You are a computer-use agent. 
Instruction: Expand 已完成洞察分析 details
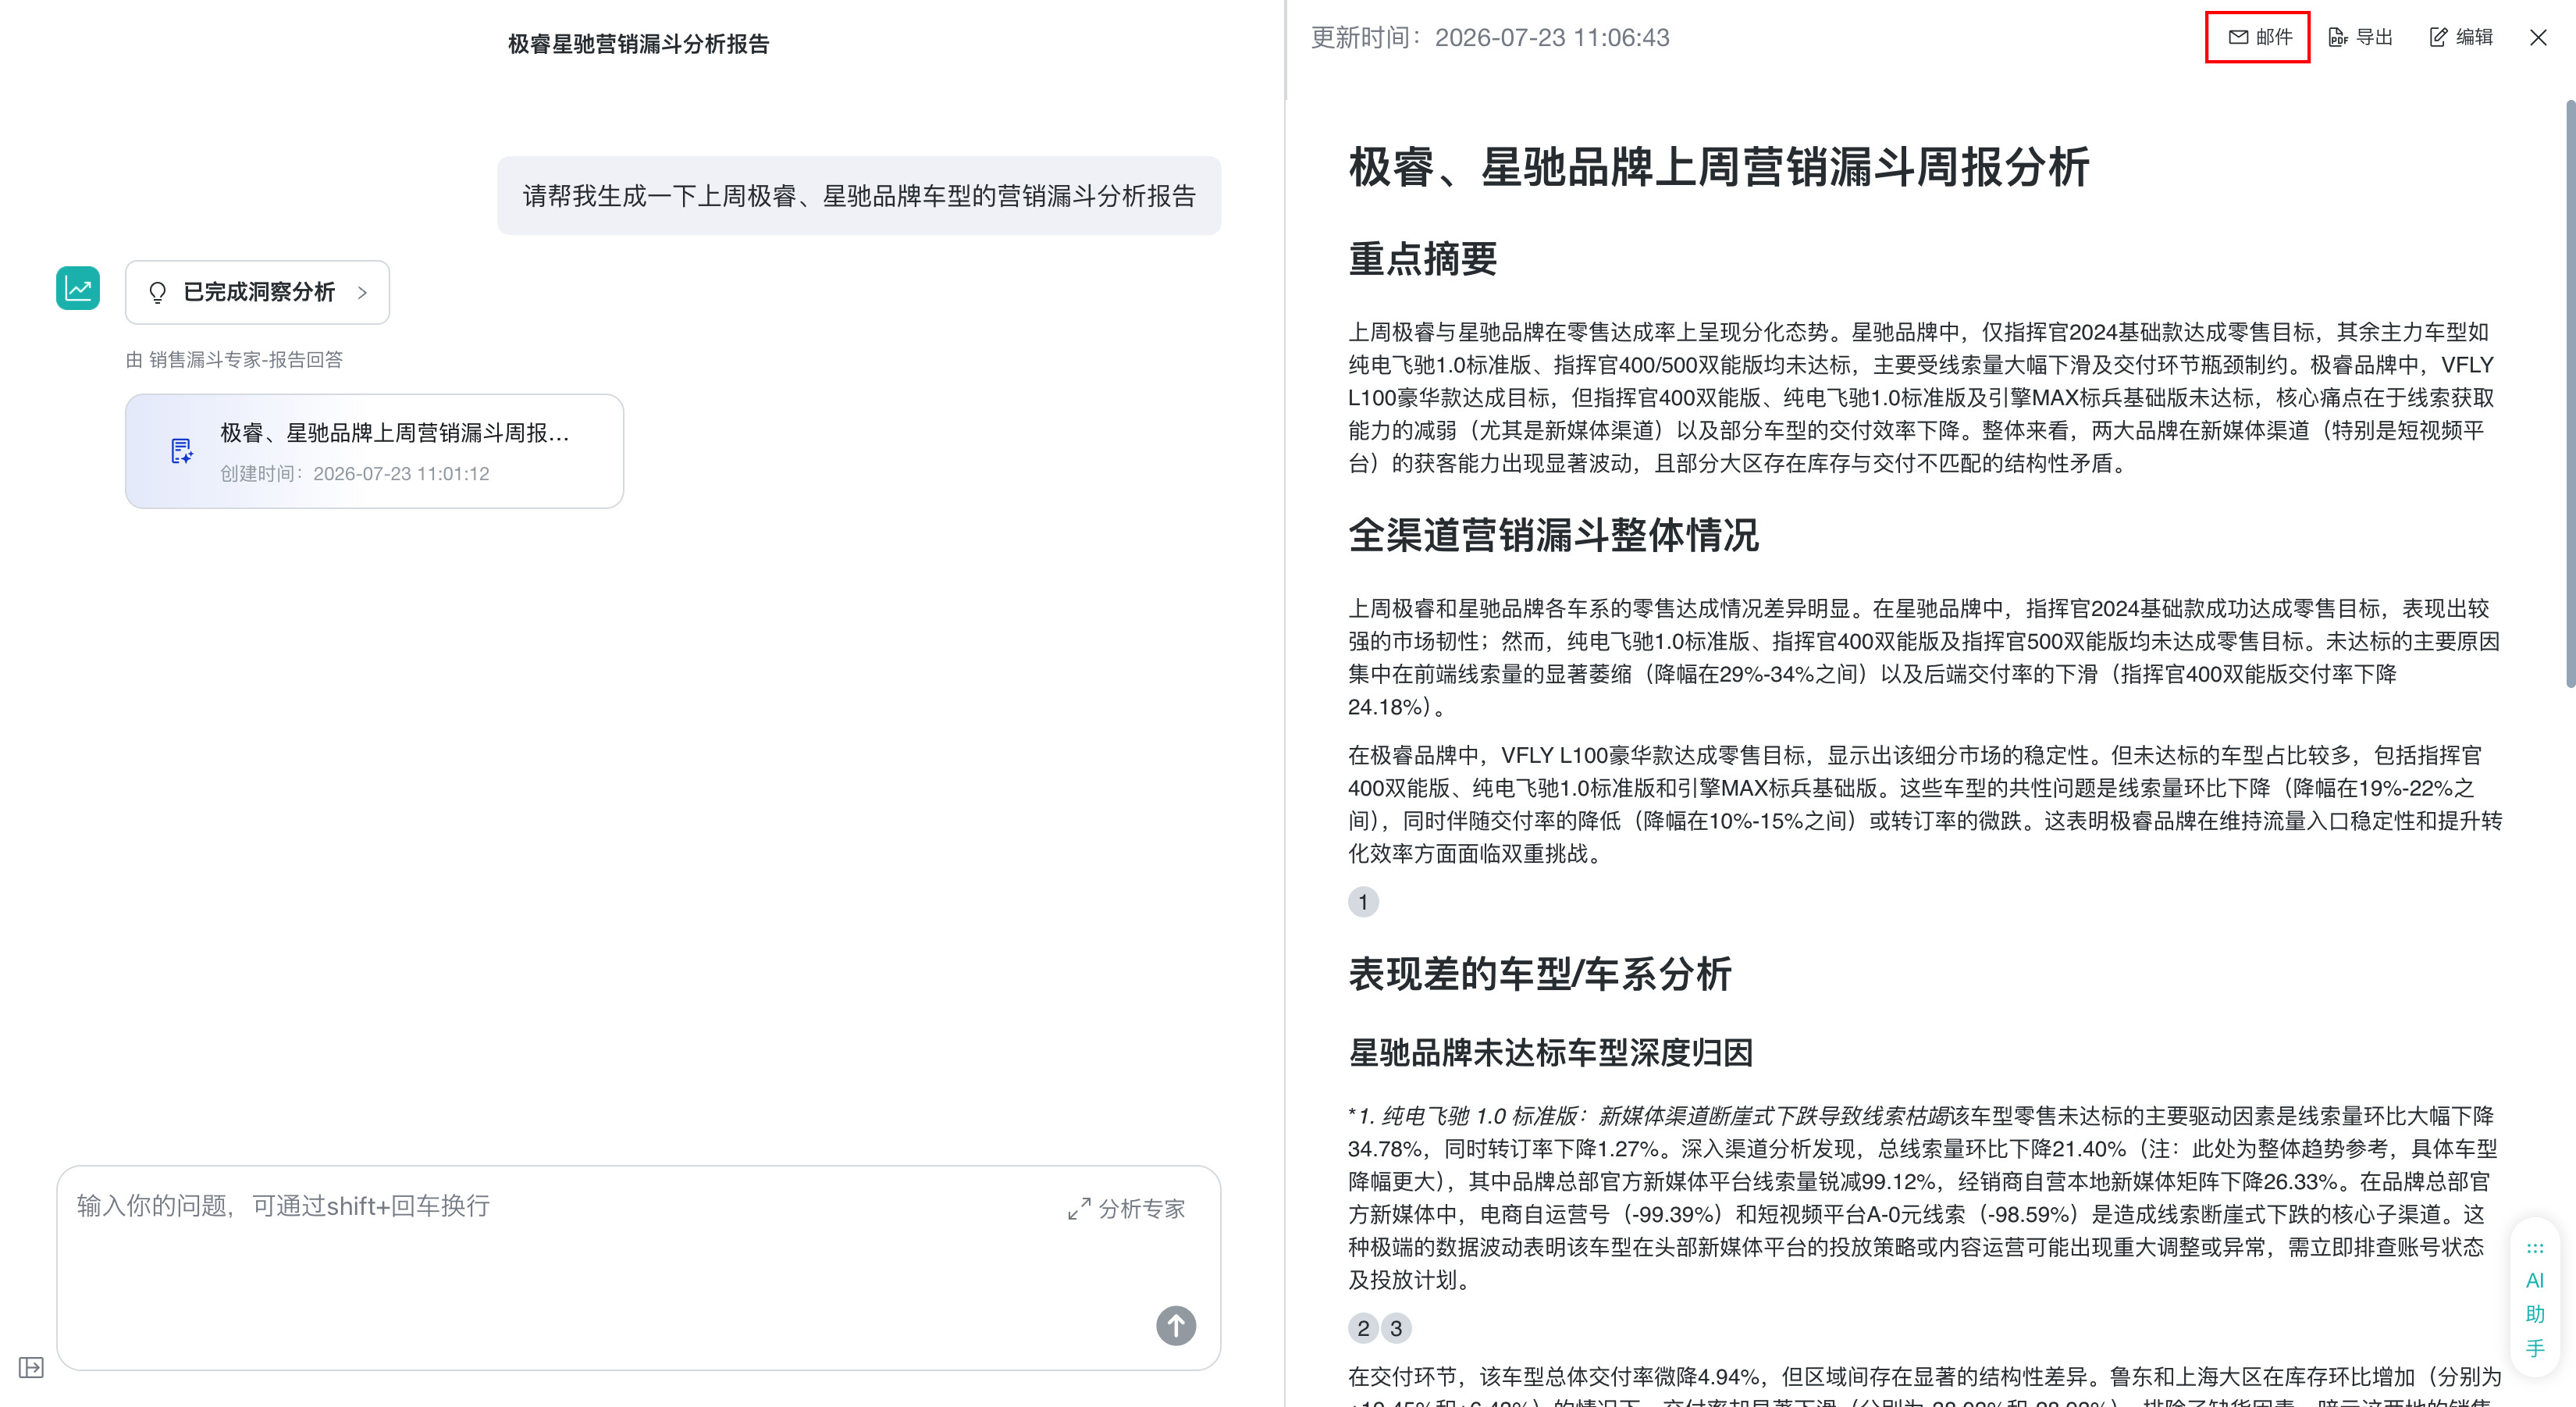pos(257,292)
